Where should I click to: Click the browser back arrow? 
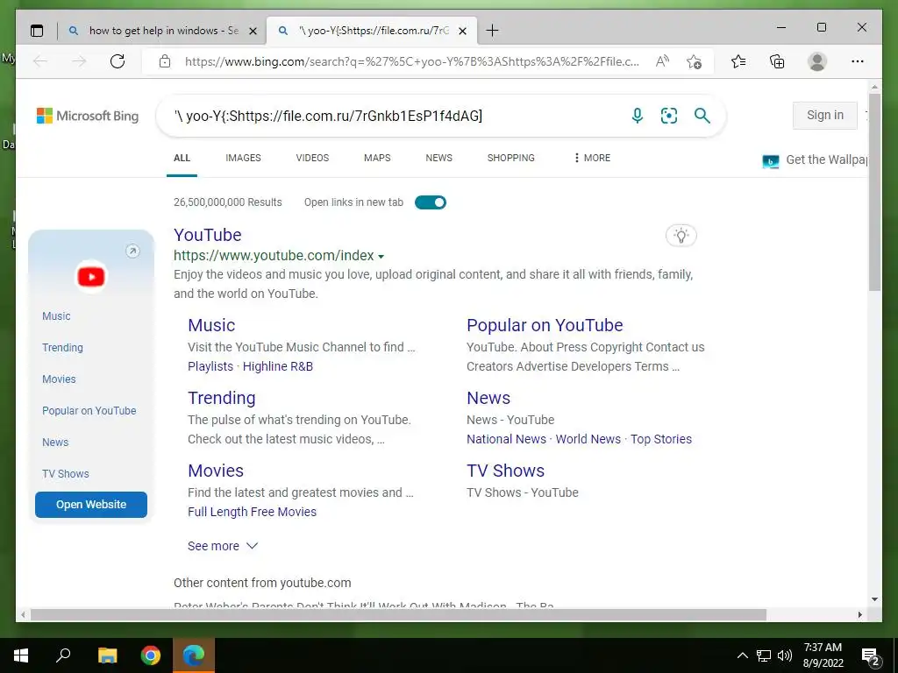tap(40, 61)
